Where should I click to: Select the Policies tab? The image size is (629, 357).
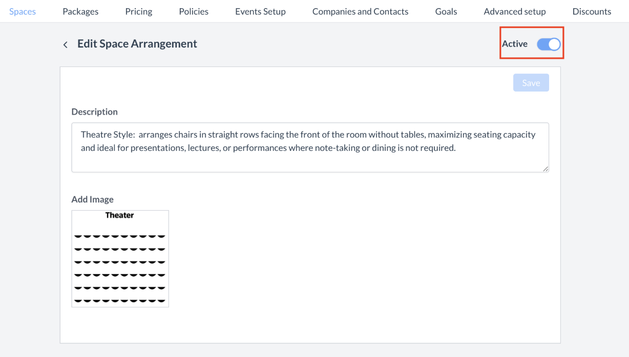click(194, 11)
